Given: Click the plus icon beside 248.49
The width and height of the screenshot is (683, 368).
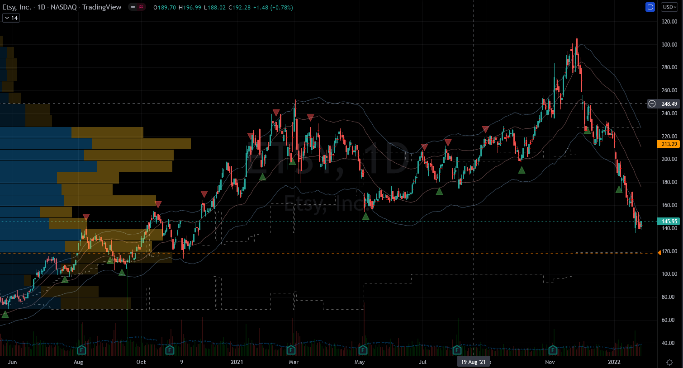Looking at the screenshot, I should pyautogui.click(x=652, y=104).
